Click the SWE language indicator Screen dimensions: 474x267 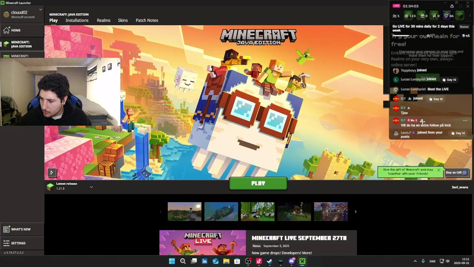coord(433,261)
